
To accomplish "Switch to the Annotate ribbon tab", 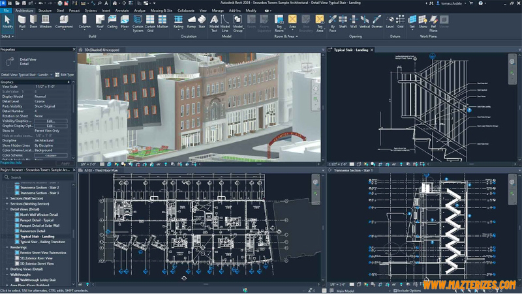I will (x=122, y=10).
